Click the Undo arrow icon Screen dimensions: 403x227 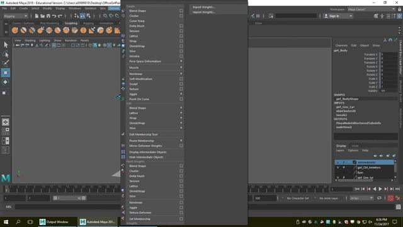[54, 16]
